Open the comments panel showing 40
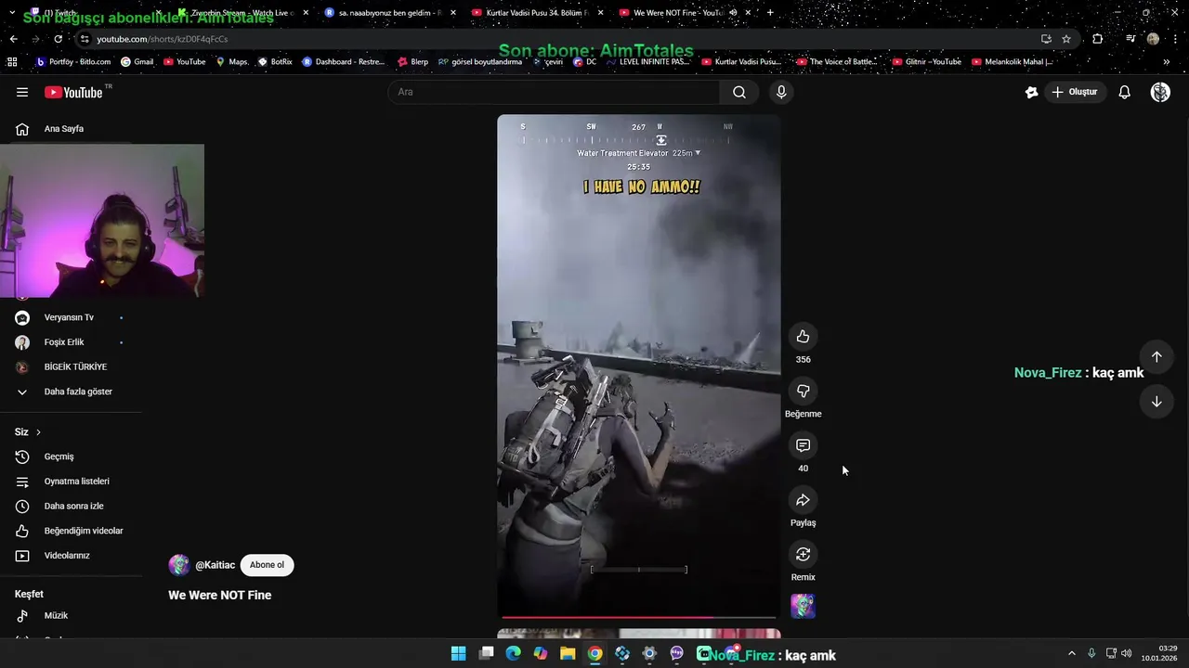The image size is (1189, 668). [804, 446]
